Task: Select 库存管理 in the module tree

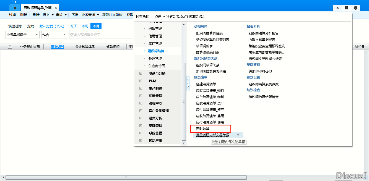Action: tap(155, 44)
